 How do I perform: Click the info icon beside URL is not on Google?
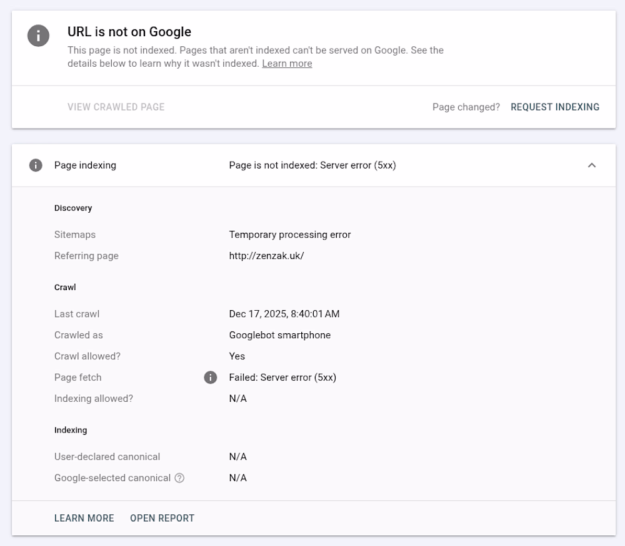coord(38,36)
